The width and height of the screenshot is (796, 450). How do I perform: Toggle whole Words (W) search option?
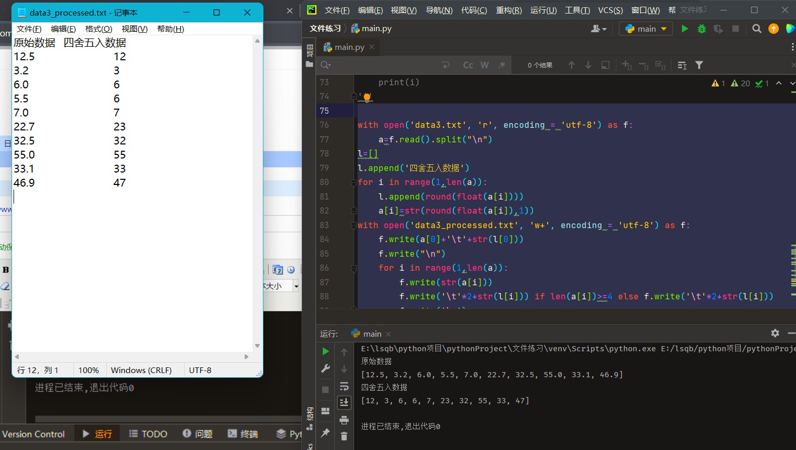point(485,65)
